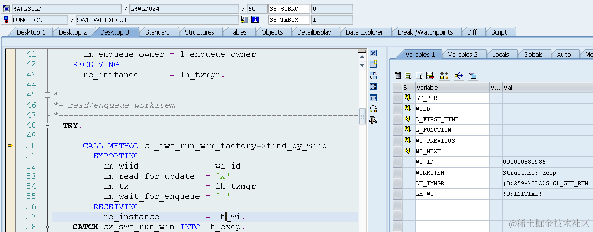Select the Desktop 3 tab
The height and width of the screenshot is (232, 593).
[x=115, y=32]
